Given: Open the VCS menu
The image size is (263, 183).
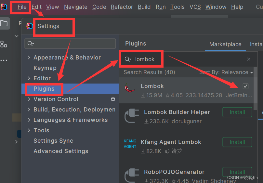Looking at the screenshot, I should point(195,7).
